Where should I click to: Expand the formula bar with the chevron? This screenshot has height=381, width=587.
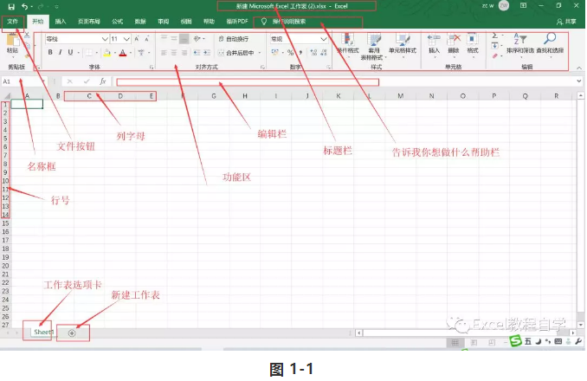pos(578,81)
